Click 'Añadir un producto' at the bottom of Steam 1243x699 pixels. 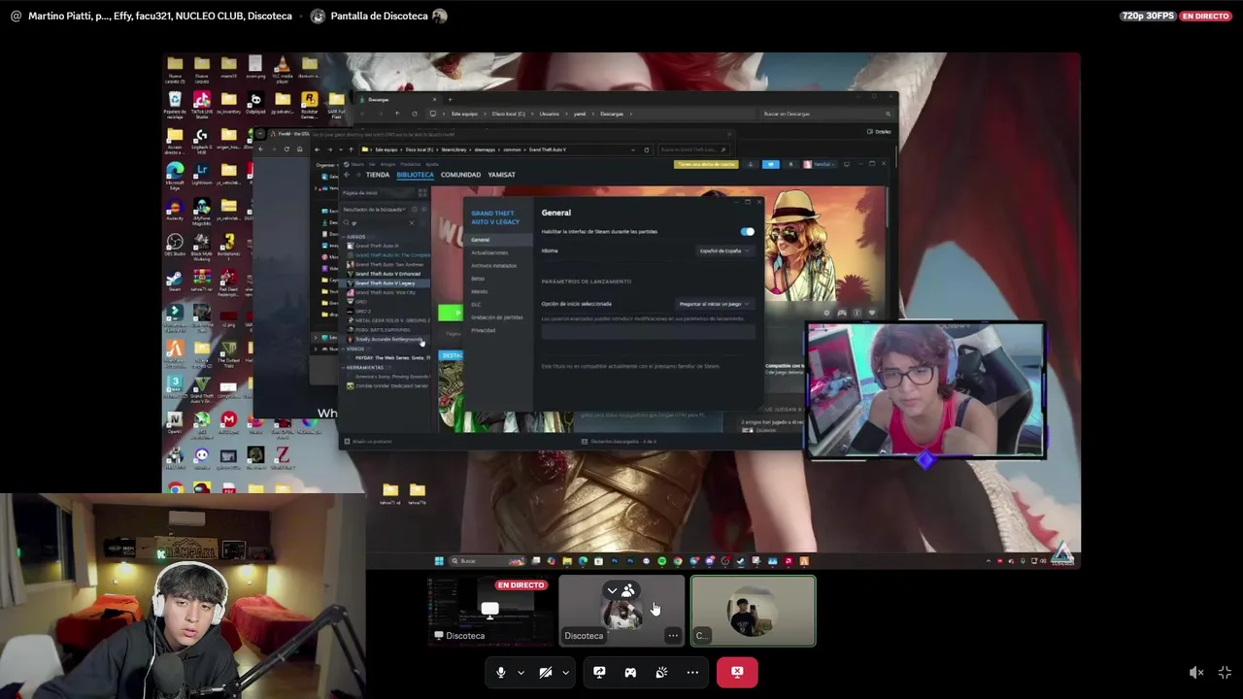(367, 442)
